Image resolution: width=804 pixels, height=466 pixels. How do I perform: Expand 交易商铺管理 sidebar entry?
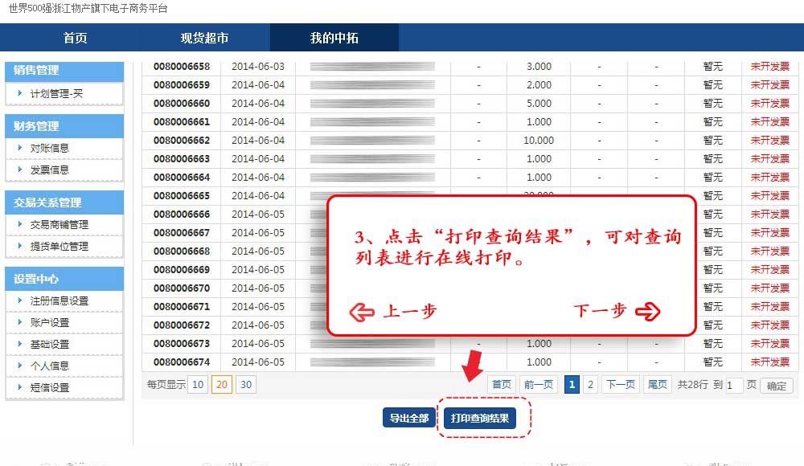(59, 224)
